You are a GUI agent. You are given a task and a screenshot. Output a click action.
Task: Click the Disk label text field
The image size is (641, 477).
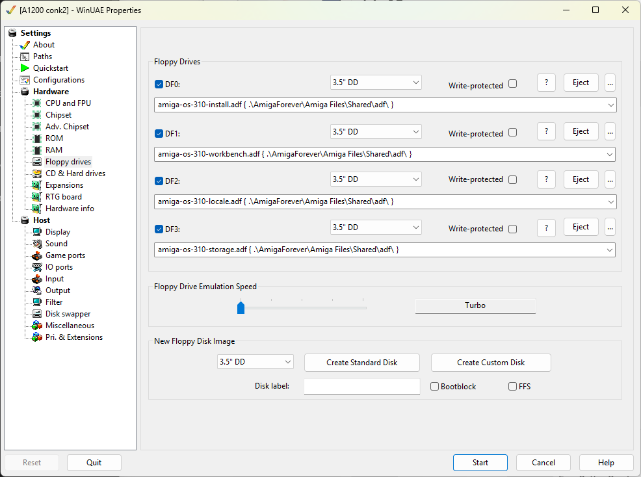[x=361, y=386]
